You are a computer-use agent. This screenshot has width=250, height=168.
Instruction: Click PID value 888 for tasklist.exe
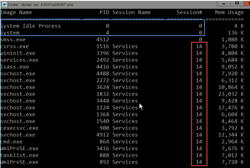(x=104, y=155)
